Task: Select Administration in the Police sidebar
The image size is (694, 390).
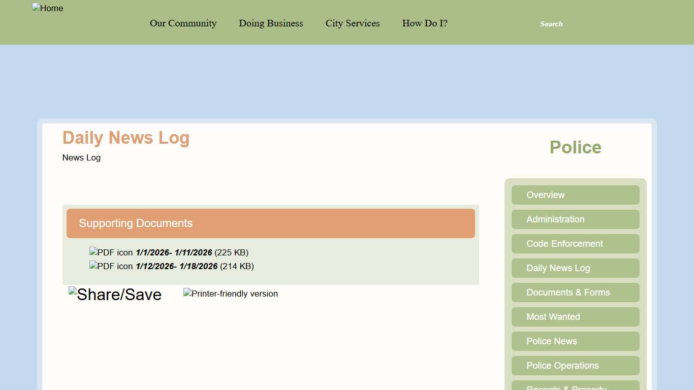Action: pyautogui.click(x=575, y=219)
